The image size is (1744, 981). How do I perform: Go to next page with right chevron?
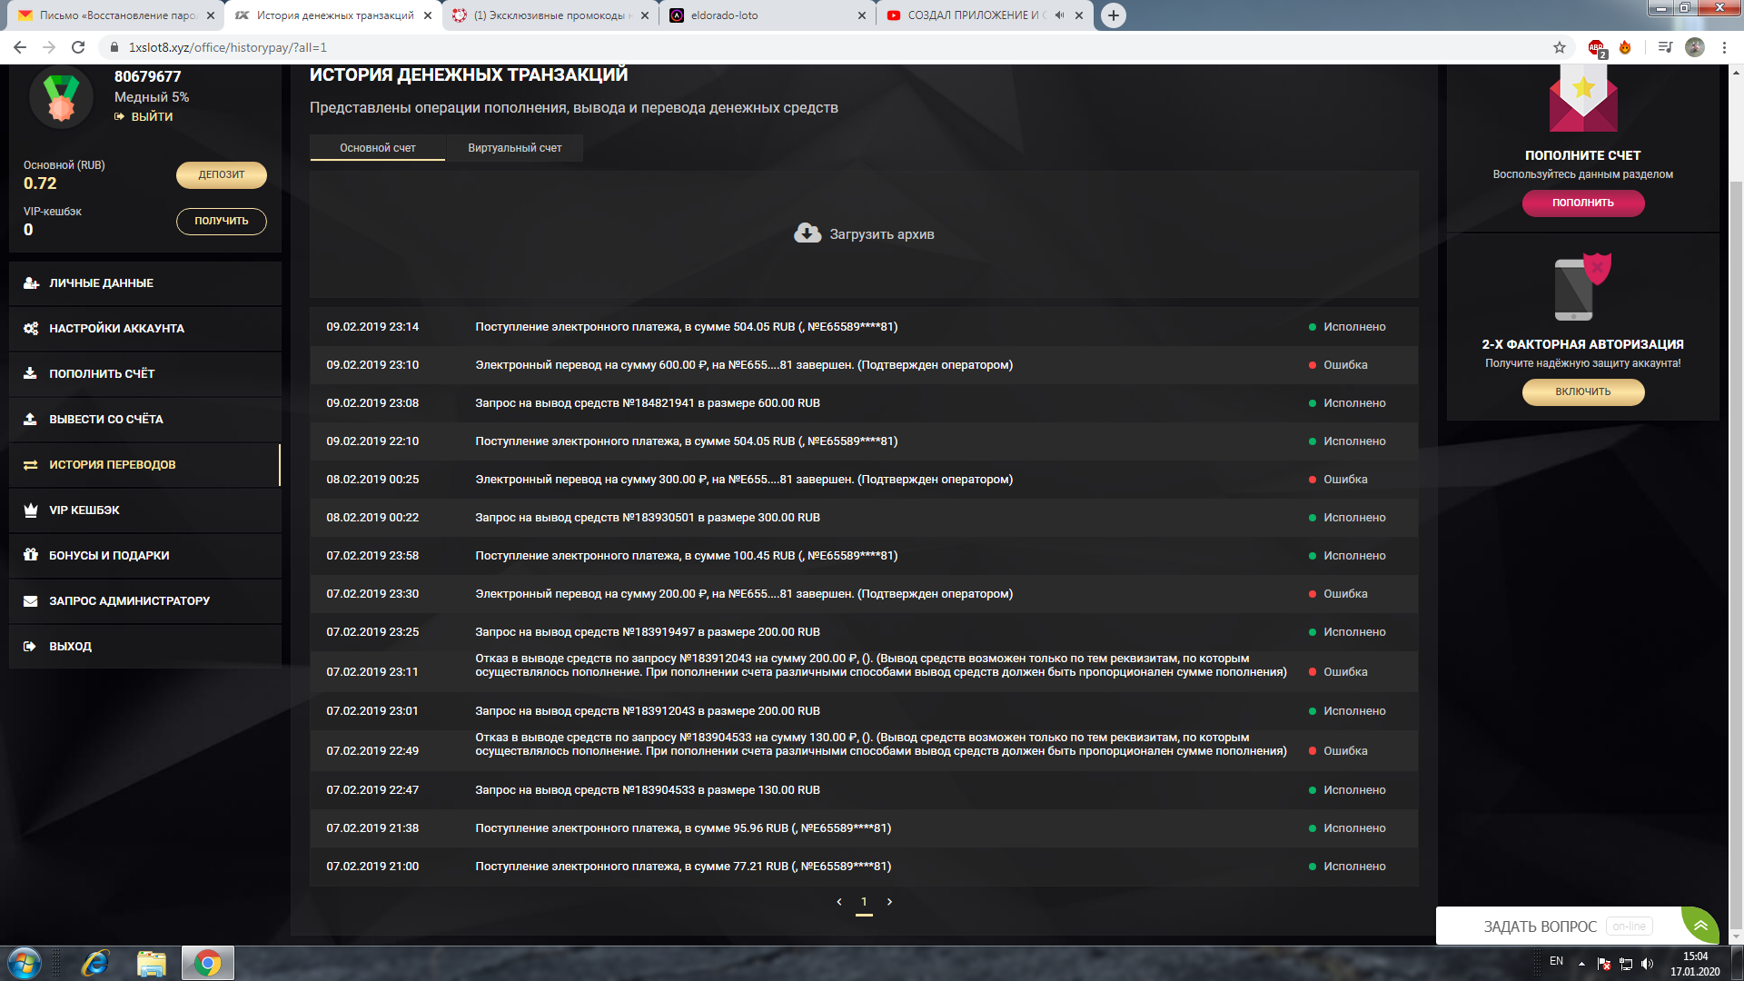889,902
